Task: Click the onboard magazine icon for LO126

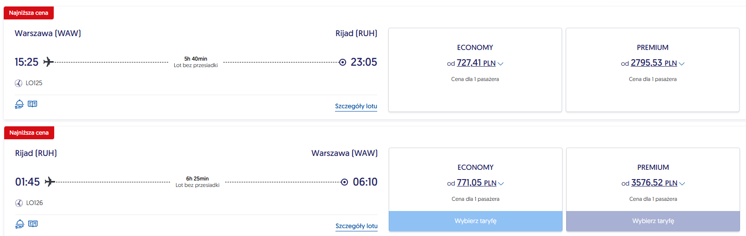Action: pyautogui.click(x=33, y=224)
